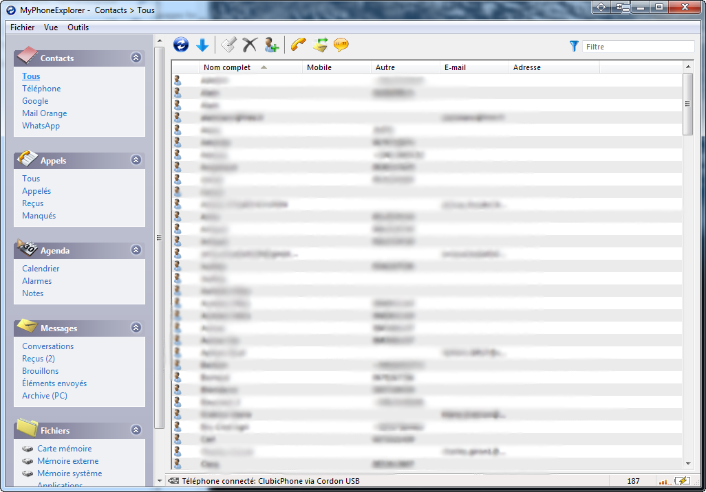Open the Outils menu
This screenshot has height=492, width=706.
(78, 27)
